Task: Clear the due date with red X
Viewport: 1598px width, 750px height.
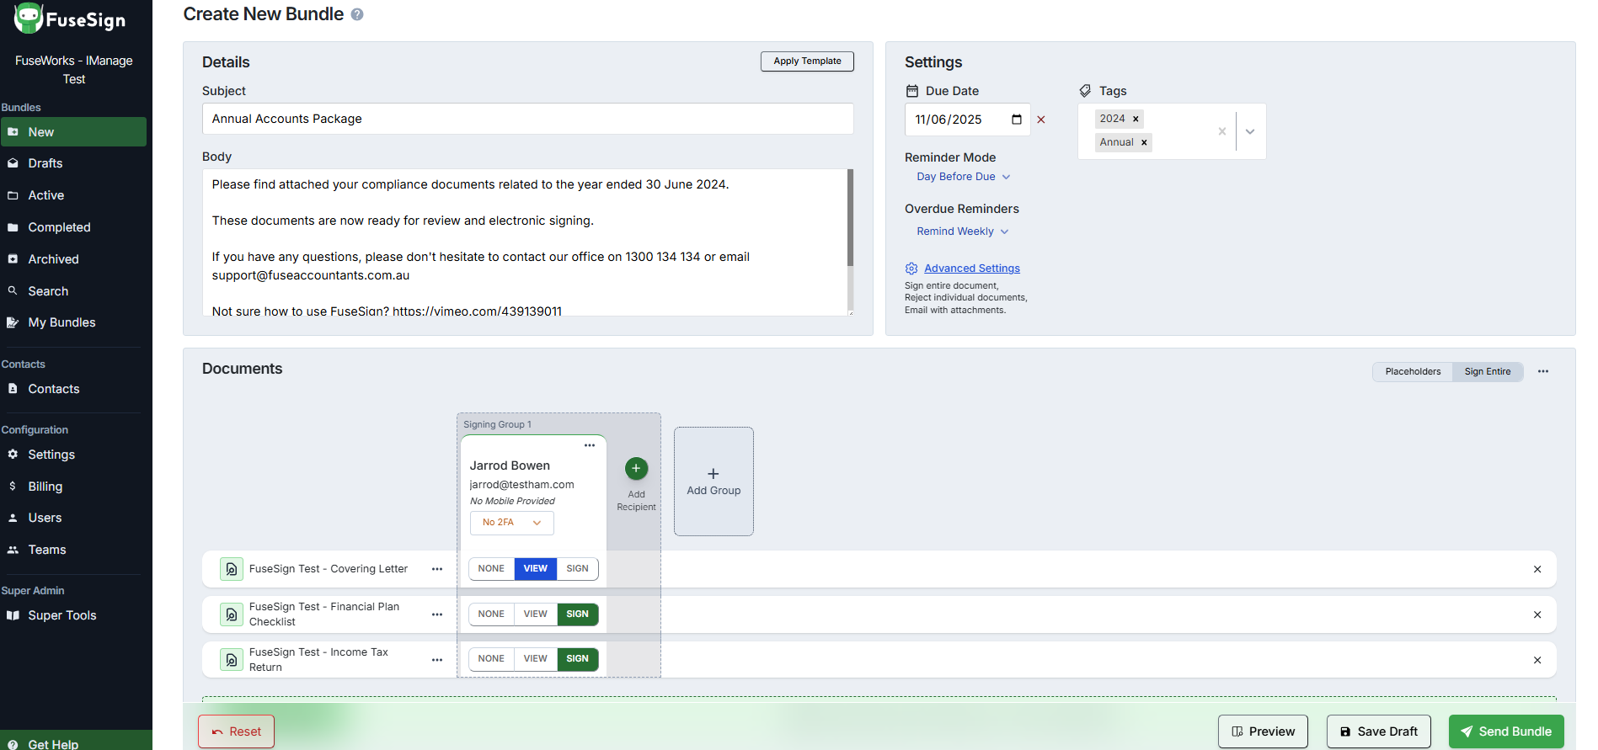Action: coord(1041,120)
